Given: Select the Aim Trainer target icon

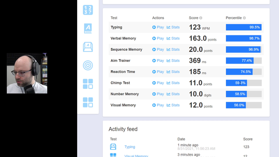Looking at the screenshot, I should point(88,65).
